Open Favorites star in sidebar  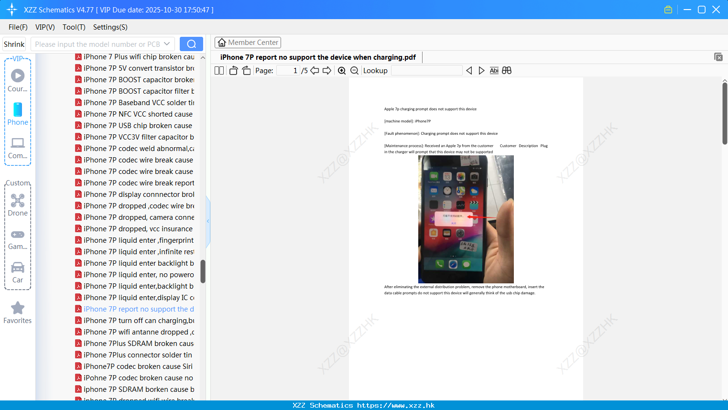(x=18, y=313)
